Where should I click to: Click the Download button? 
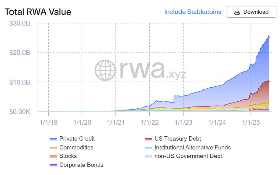251,12
